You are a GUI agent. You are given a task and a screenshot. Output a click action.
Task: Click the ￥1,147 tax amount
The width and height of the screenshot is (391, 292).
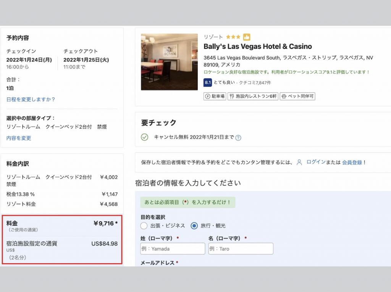pyautogui.click(x=110, y=194)
